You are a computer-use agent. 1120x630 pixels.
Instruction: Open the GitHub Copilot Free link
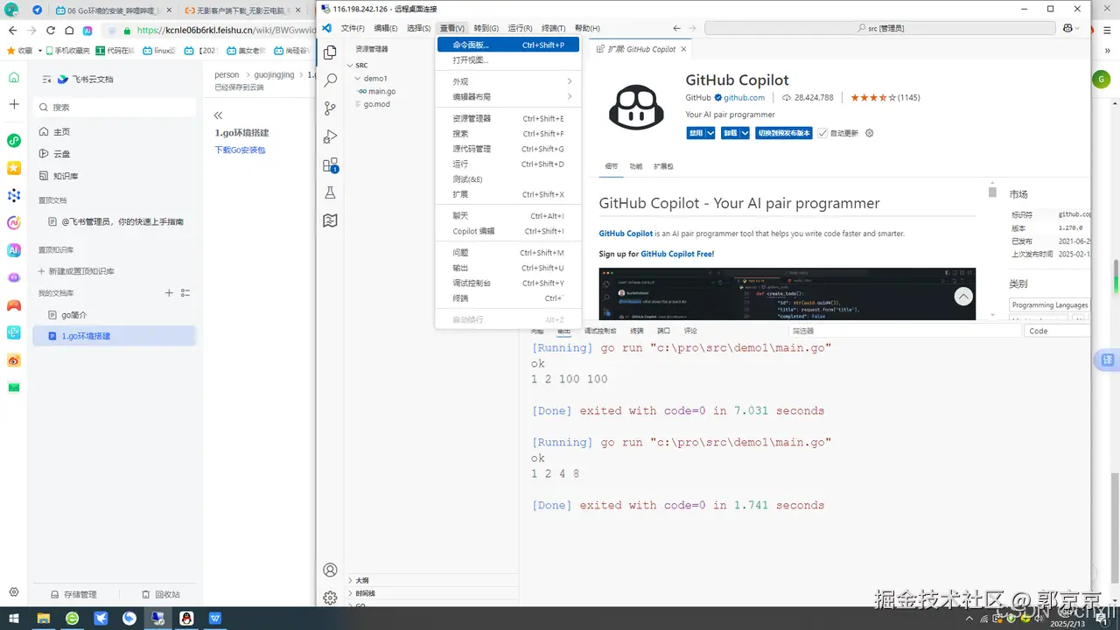677,254
